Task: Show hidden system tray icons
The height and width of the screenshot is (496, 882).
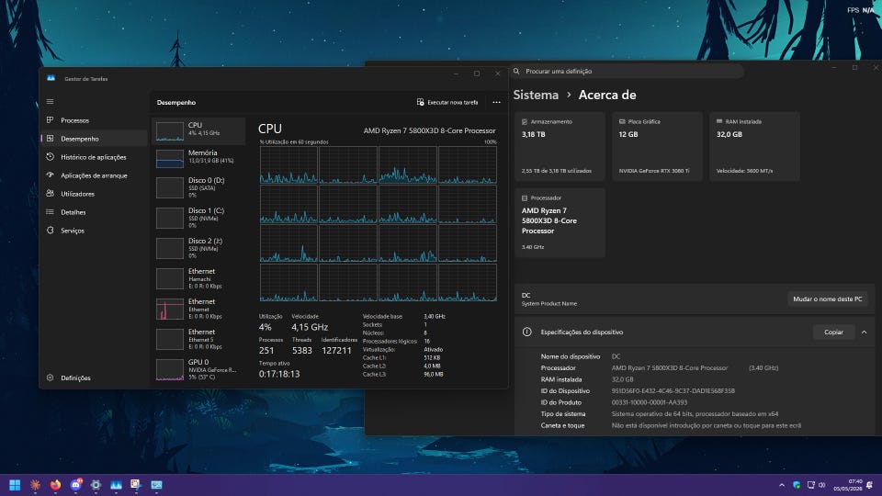Action: (781, 485)
